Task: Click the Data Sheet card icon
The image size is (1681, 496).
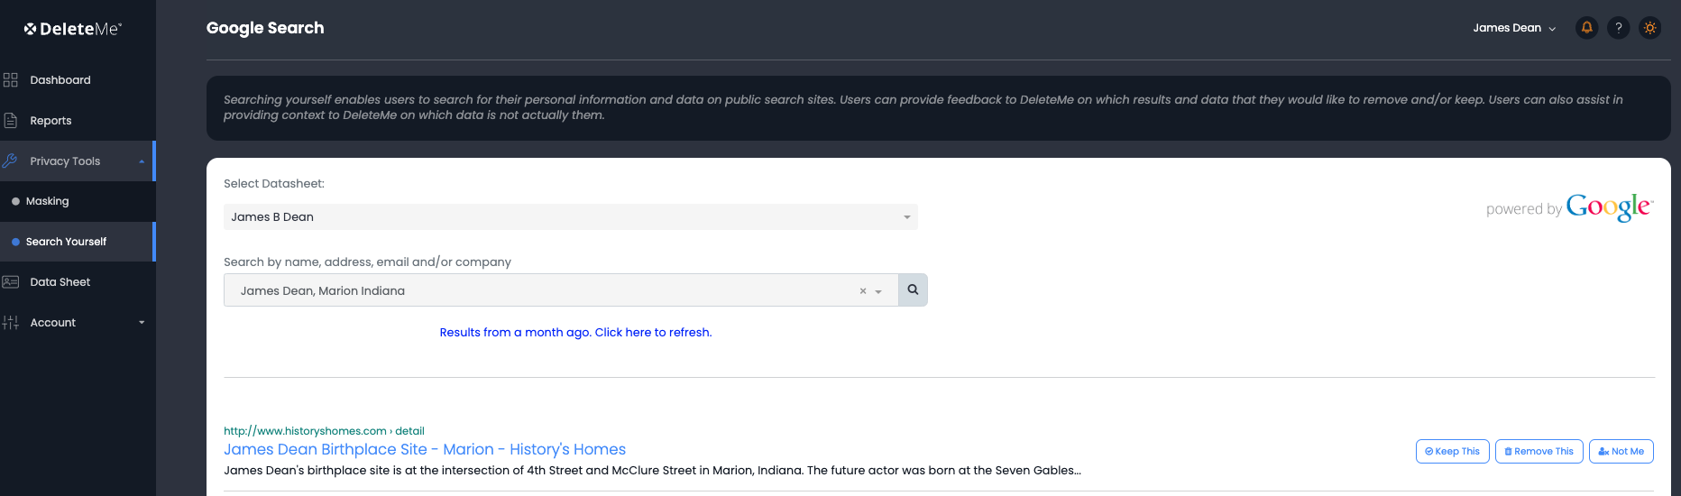Action: tap(11, 282)
